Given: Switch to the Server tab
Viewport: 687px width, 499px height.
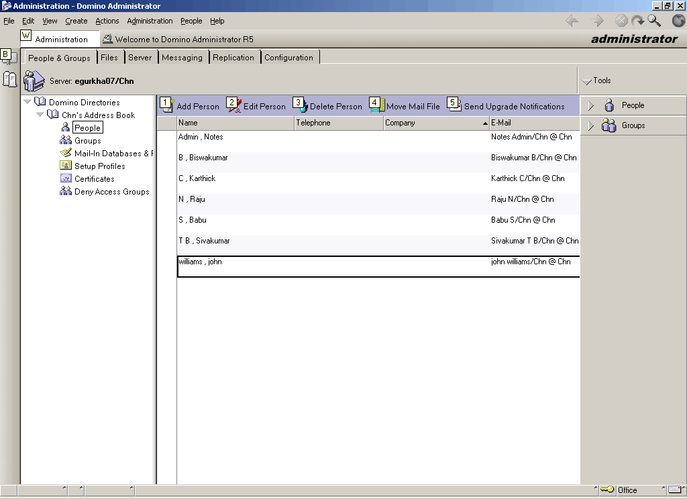Looking at the screenshot, I should 140,58.
